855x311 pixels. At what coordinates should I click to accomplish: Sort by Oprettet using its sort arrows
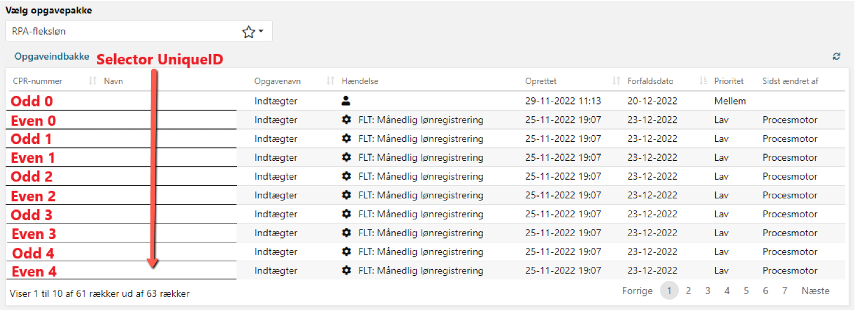coord(616,81)
